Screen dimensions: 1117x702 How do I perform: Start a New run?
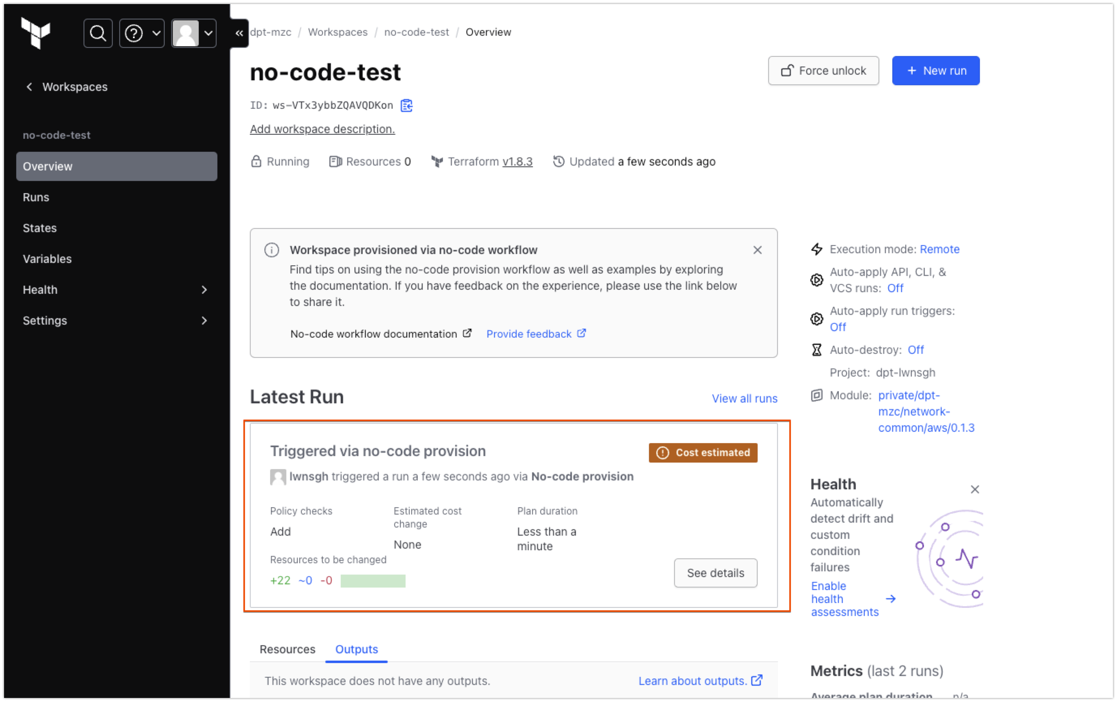[x=936, y=71]
